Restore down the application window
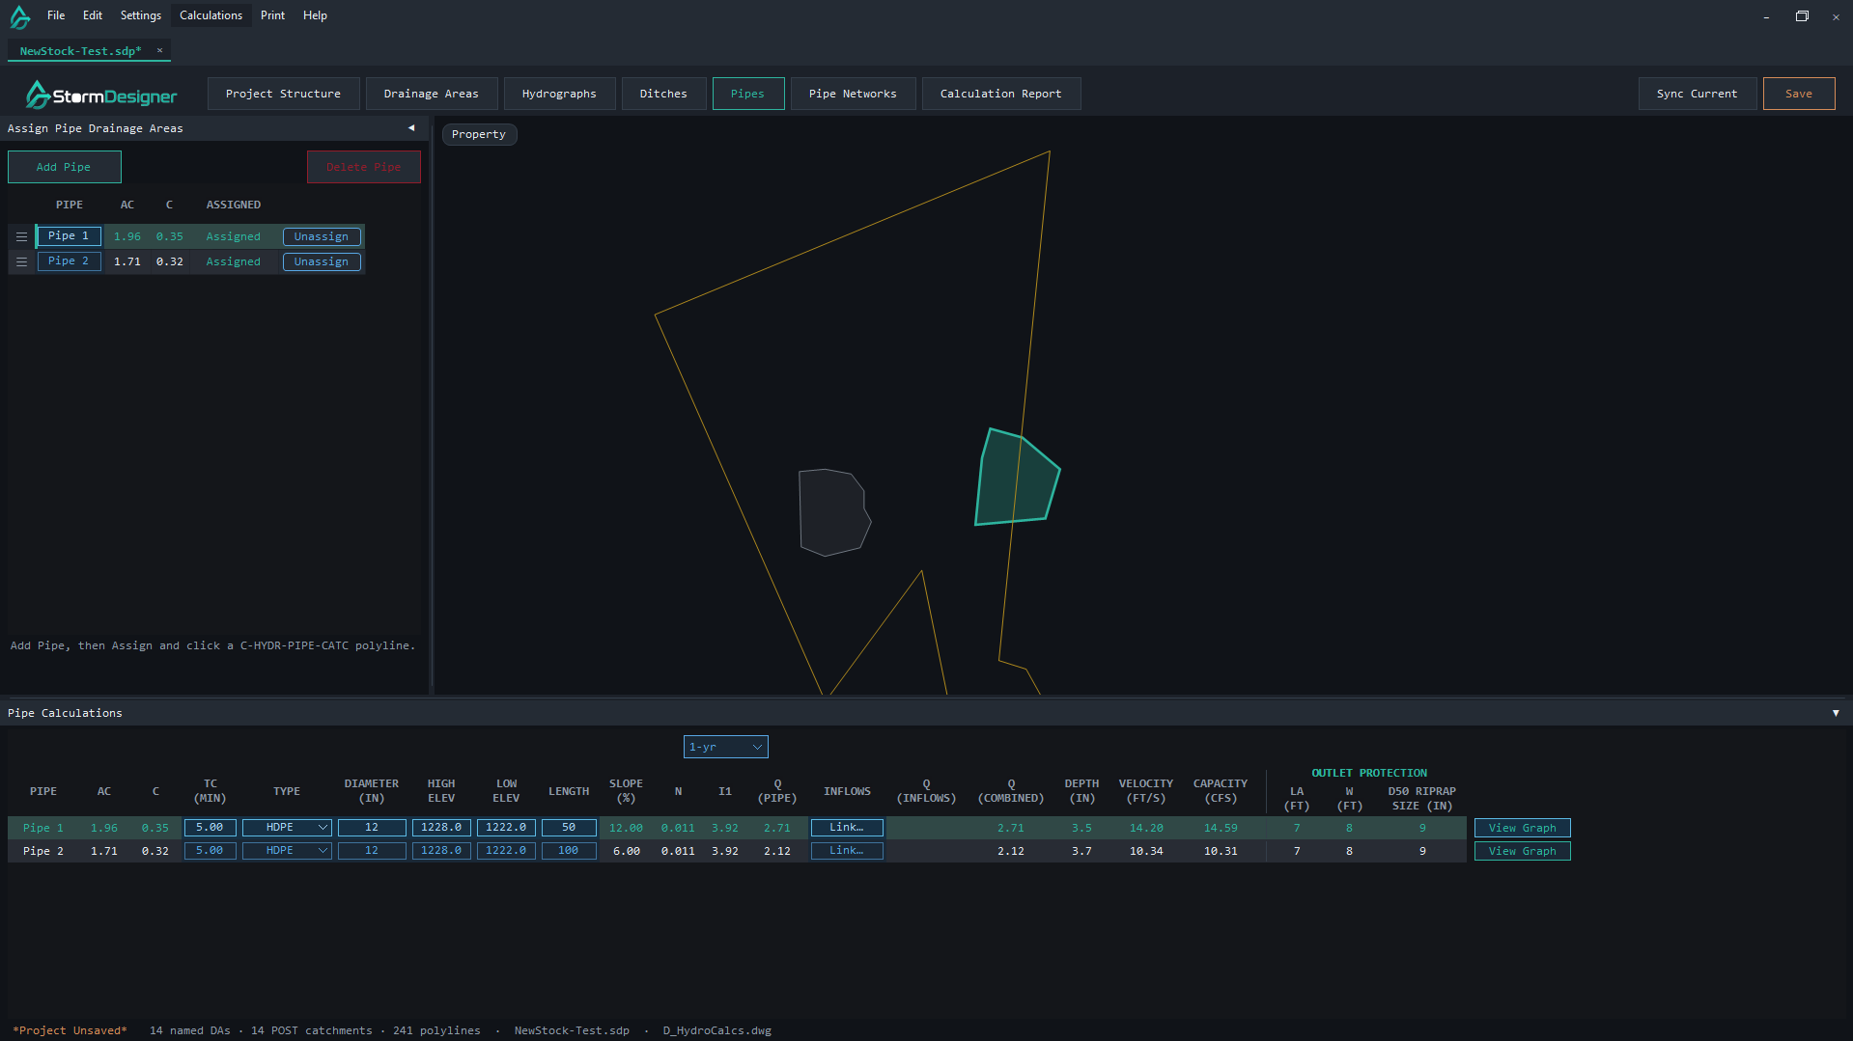This screenshot has height=1041, width=1853. click(1802, 16)
